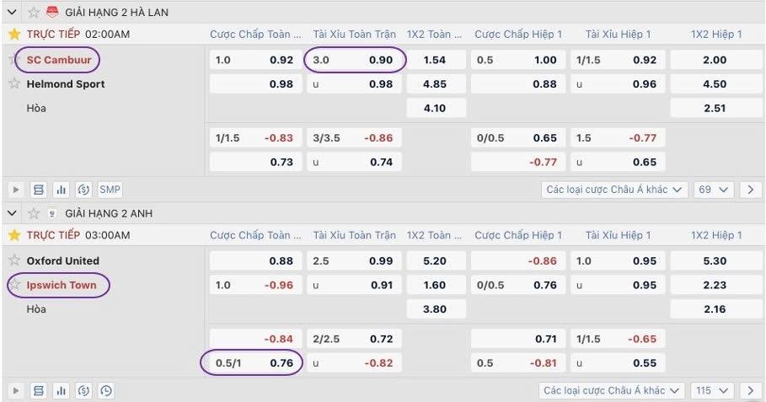This screenshot has height=402, width=766.
Task: Favorite the SC Cambuur team star
Action: (x=14, y=60)
